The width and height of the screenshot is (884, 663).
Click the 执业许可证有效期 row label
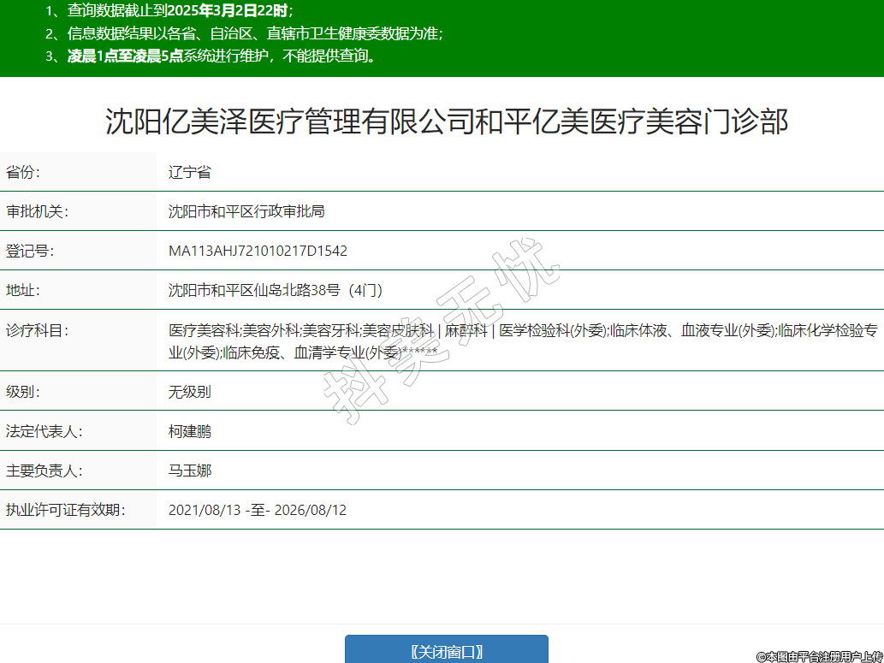click(x=65, y=510)
